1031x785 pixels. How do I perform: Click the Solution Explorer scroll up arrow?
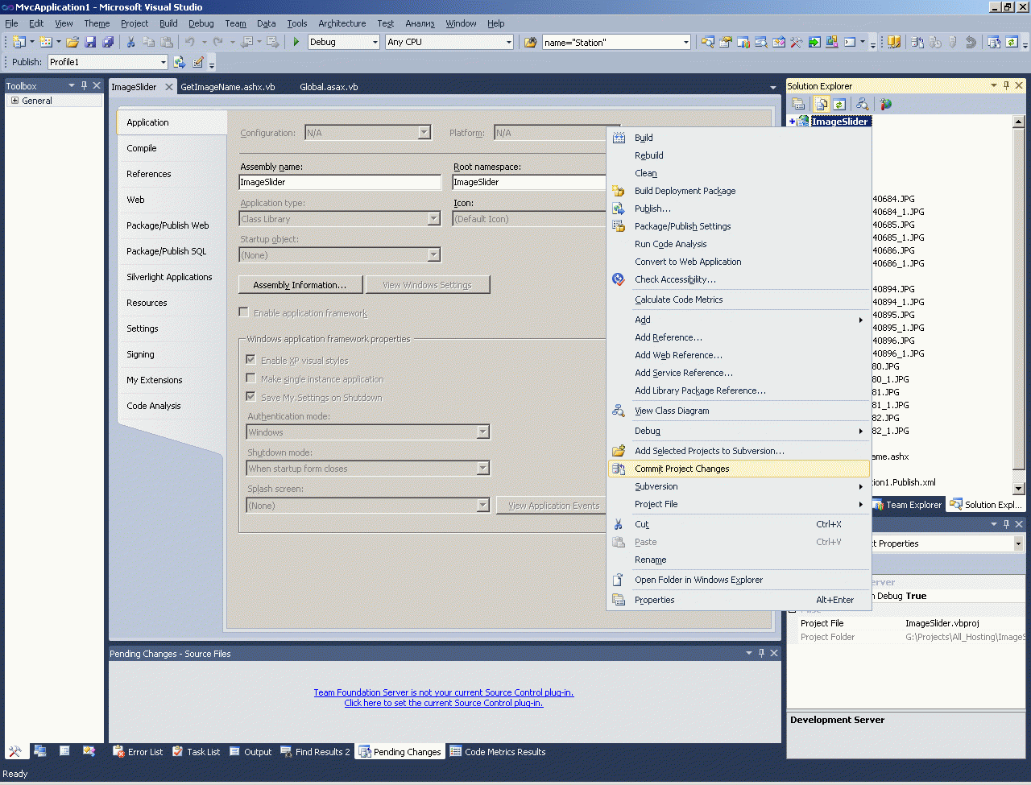(1019, 122)
